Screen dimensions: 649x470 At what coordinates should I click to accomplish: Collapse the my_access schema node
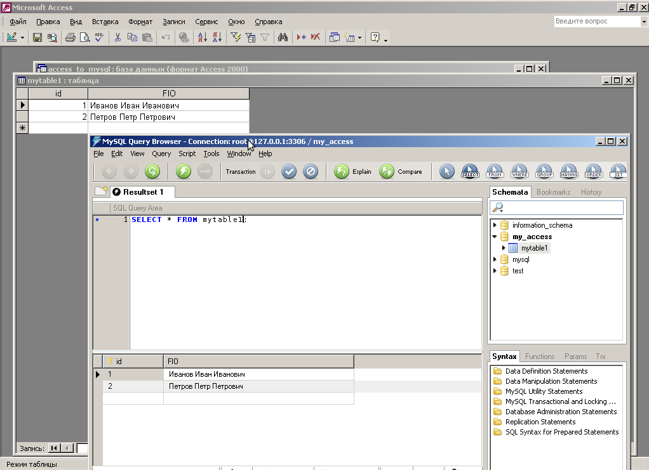495,237
